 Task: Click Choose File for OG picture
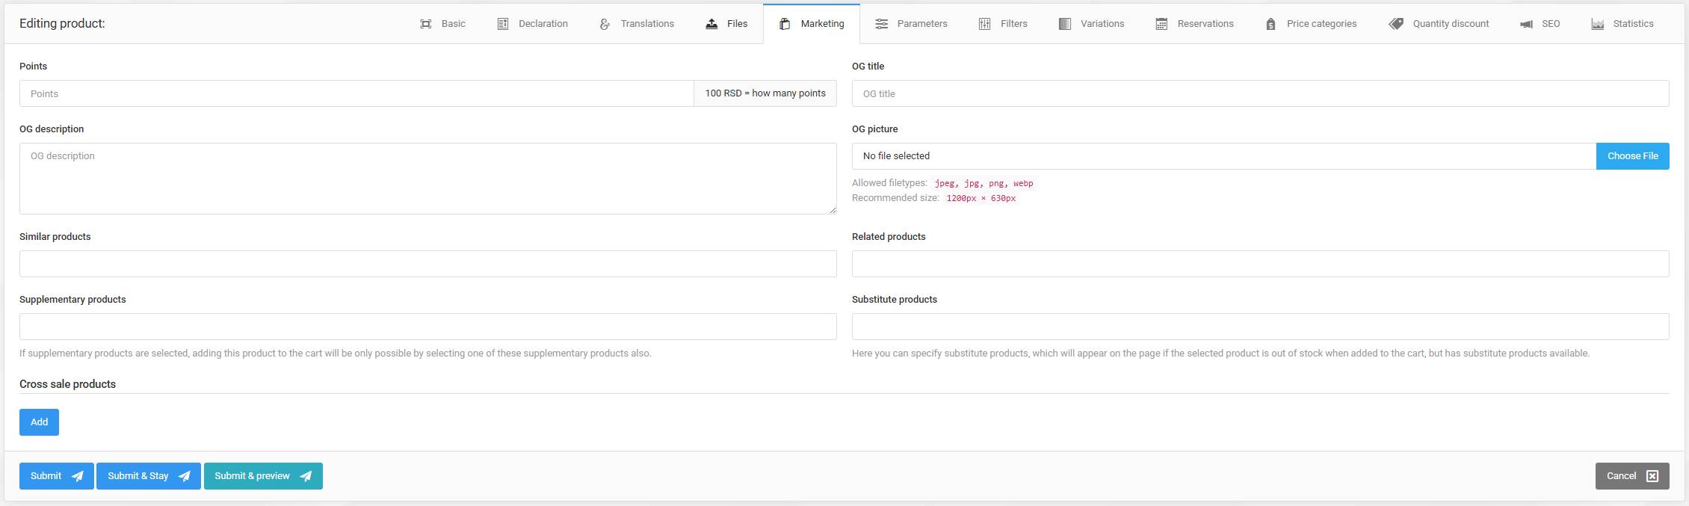[1632, 156]
